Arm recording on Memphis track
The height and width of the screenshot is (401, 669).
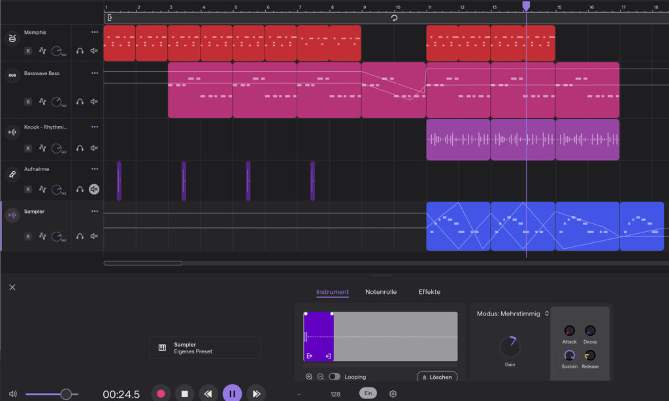(28, 51)
